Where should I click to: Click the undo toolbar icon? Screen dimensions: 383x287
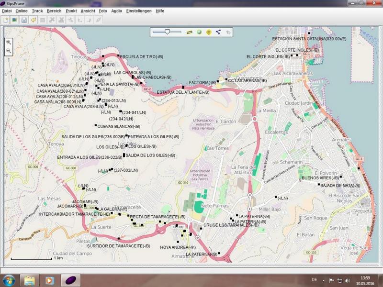(x=33, y=20)
